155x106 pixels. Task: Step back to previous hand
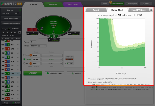[7, 32]
